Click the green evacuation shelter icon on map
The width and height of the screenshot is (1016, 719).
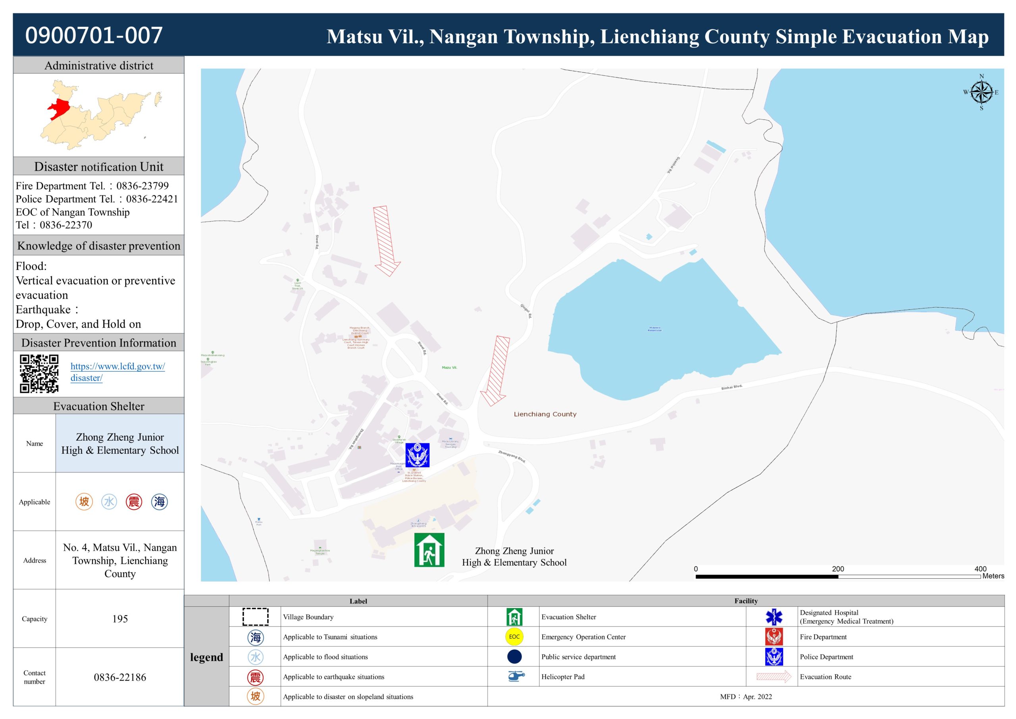click(x=429, y=549)
